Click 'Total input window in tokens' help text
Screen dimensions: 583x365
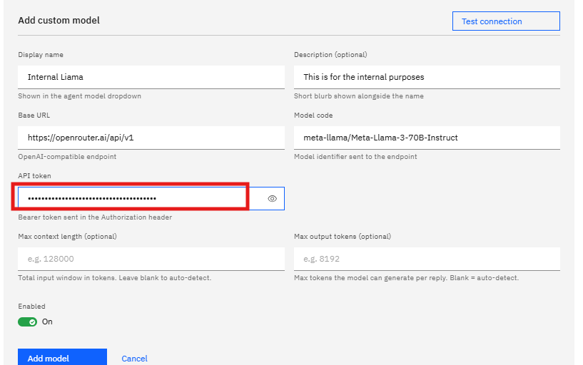[114, 278]
